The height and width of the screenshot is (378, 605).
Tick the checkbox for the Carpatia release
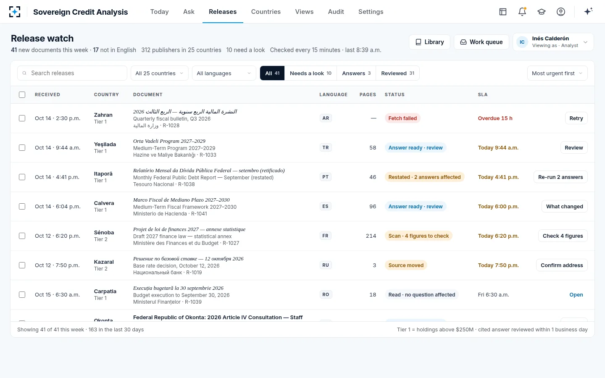22,294
